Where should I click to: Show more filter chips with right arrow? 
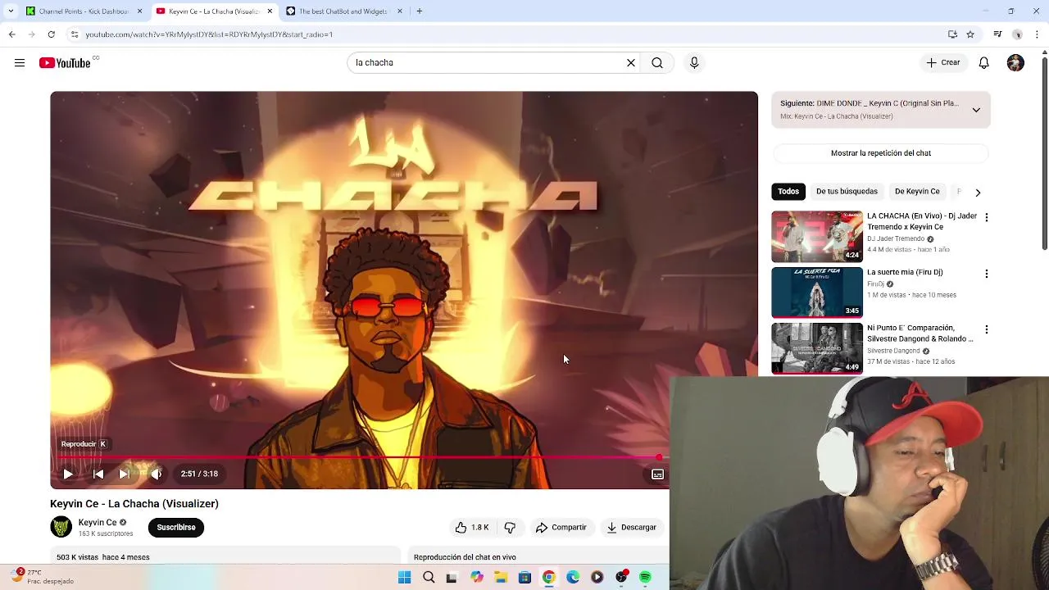(978, 192)
